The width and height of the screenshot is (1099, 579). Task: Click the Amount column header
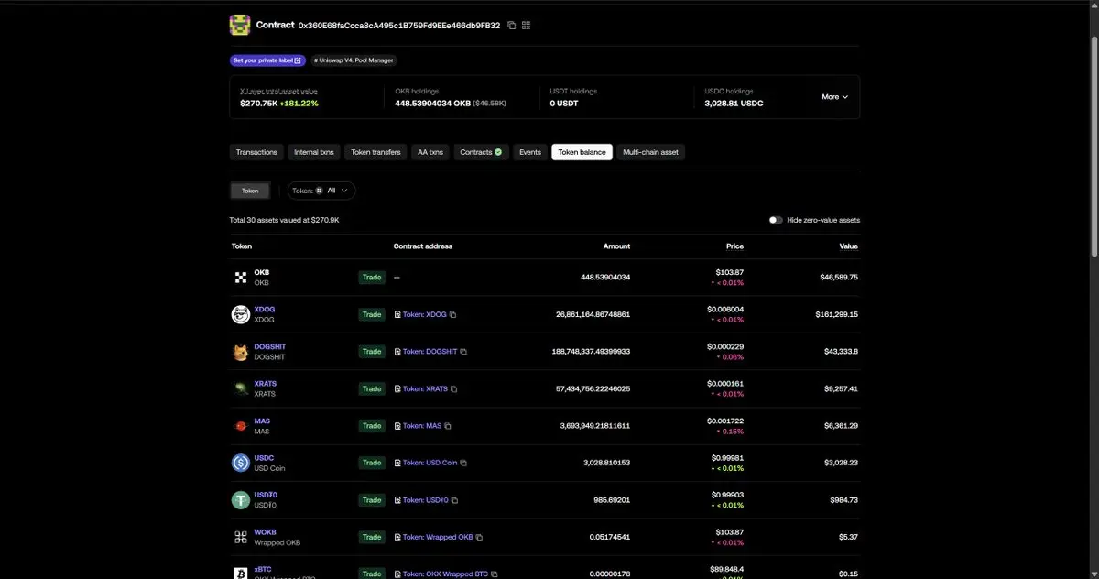pyautogui.click(x=616, y=246)
